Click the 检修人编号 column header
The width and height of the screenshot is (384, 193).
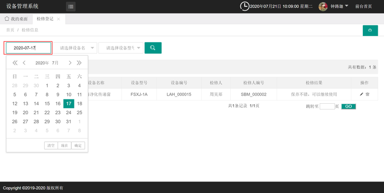[253, 83]
